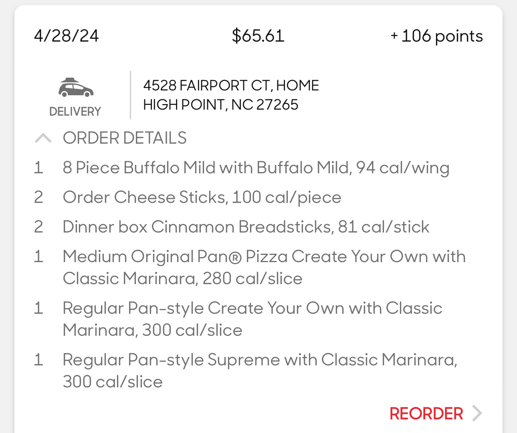Click the delivery car icon
Viewport: 517px width, 433px height.
pos(76,88)
